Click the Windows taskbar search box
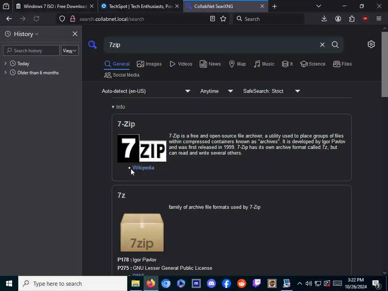The image size is (388, 291). click(73, 283)
